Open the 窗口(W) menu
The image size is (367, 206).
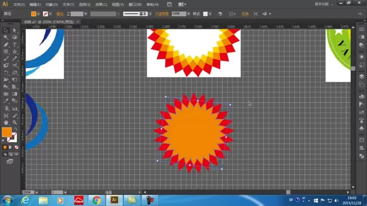(135, 4)
